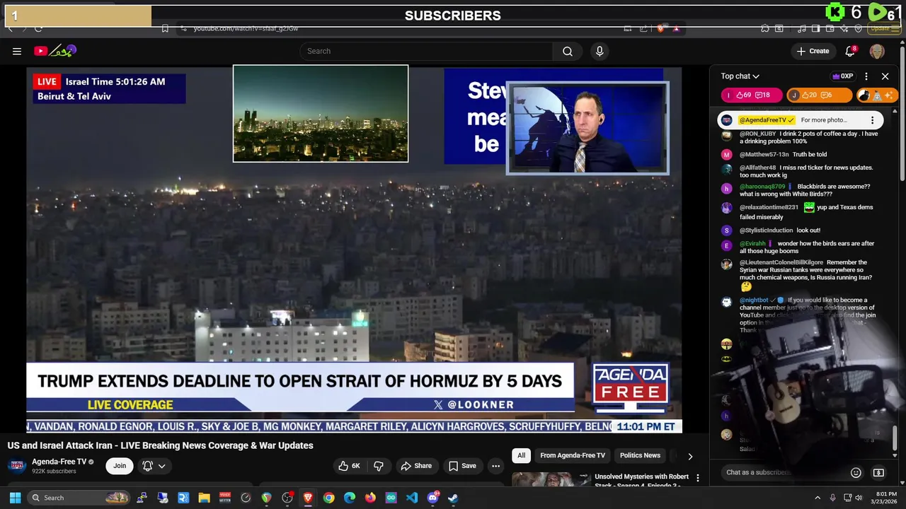Click the @LieutenantColonelBillKilgore chat username

[781, 262]
